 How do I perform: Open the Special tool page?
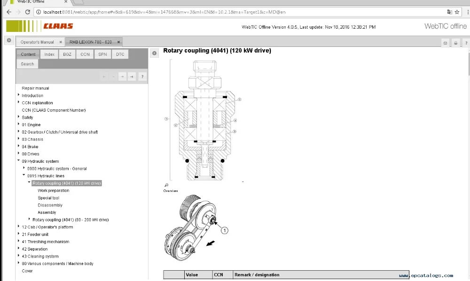coord(48,198)
